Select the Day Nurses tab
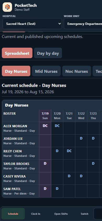102x221 pixels. (16, 71)
